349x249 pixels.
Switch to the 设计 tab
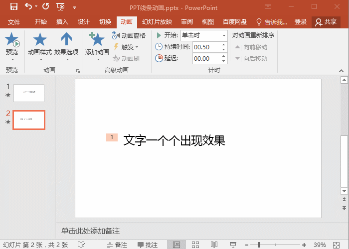pos(84,22)
